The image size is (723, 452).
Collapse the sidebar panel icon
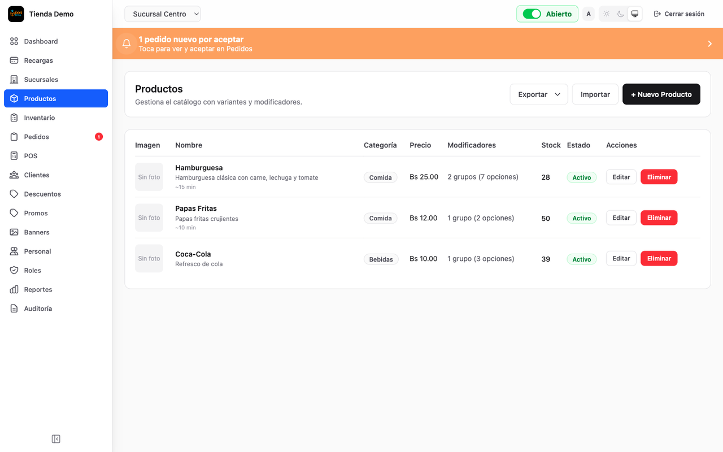[56, 439]
